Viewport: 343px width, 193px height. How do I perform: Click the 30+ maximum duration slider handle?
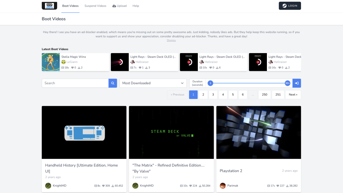click(288, 83)
